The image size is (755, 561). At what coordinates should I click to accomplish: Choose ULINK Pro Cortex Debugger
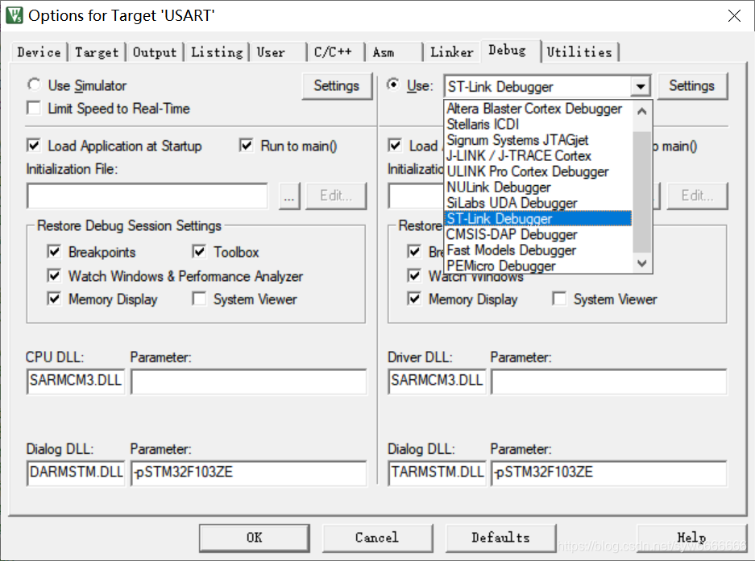[537, 171]
